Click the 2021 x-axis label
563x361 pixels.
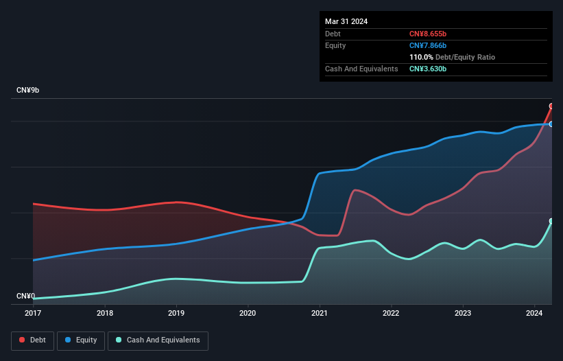tap(320, 313)
